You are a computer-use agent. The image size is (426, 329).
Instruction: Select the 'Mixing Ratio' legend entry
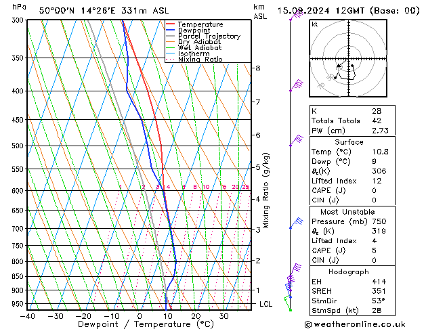click(x=200, y=59)
